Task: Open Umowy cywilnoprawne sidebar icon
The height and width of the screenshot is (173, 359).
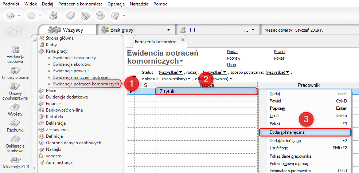Action: pos(15,92)
